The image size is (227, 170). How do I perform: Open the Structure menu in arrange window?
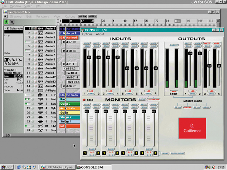(16, 17)
